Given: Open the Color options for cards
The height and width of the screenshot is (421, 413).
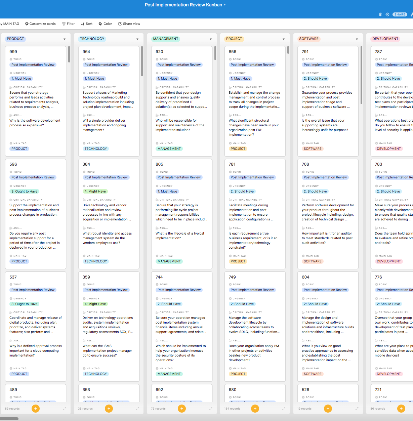Looking at the screenshot, I should click(105, 24).
